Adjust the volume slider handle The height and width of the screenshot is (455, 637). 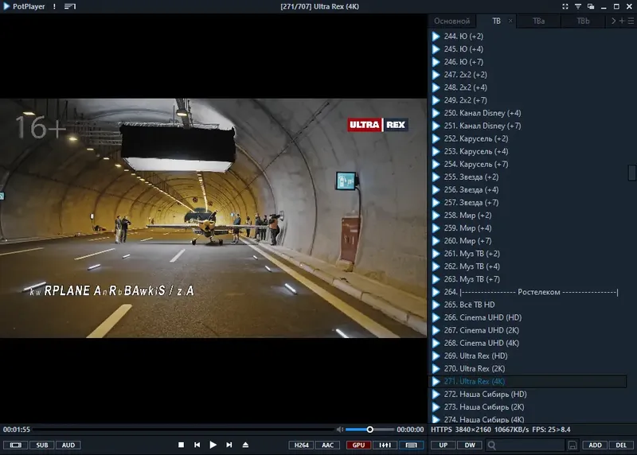pyautogui.click(x=369, y=430)
